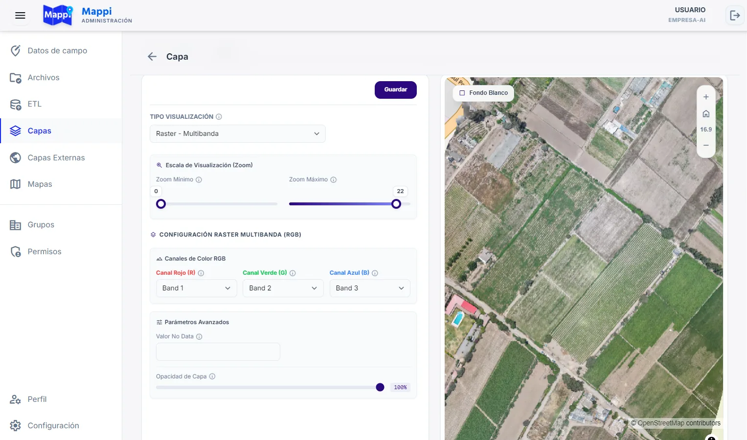
Task: Click the Permisos shield icon
Action: 16,252
